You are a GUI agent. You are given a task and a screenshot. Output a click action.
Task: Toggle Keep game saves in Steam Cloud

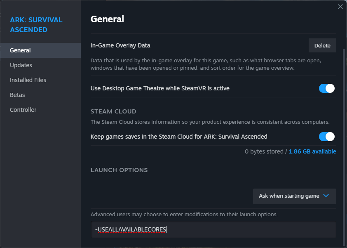326,137
